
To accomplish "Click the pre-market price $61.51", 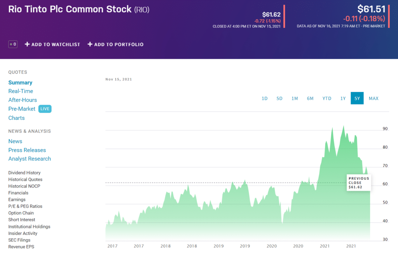I will click(x=371, y=9).
